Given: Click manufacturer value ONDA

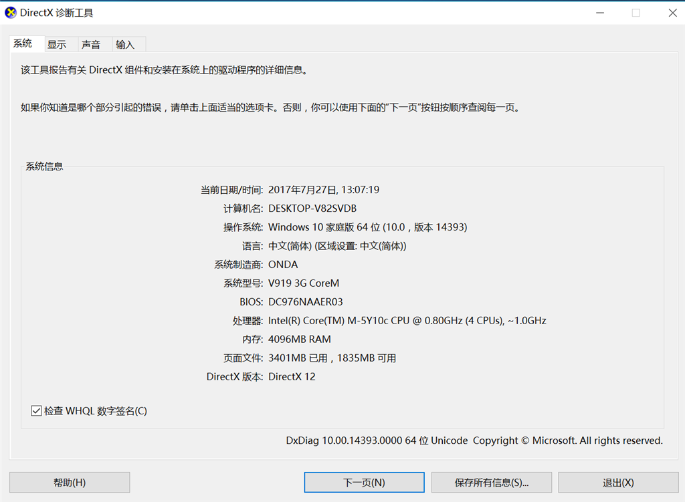Looking at the screenshot, I should (x=283, y=265).
